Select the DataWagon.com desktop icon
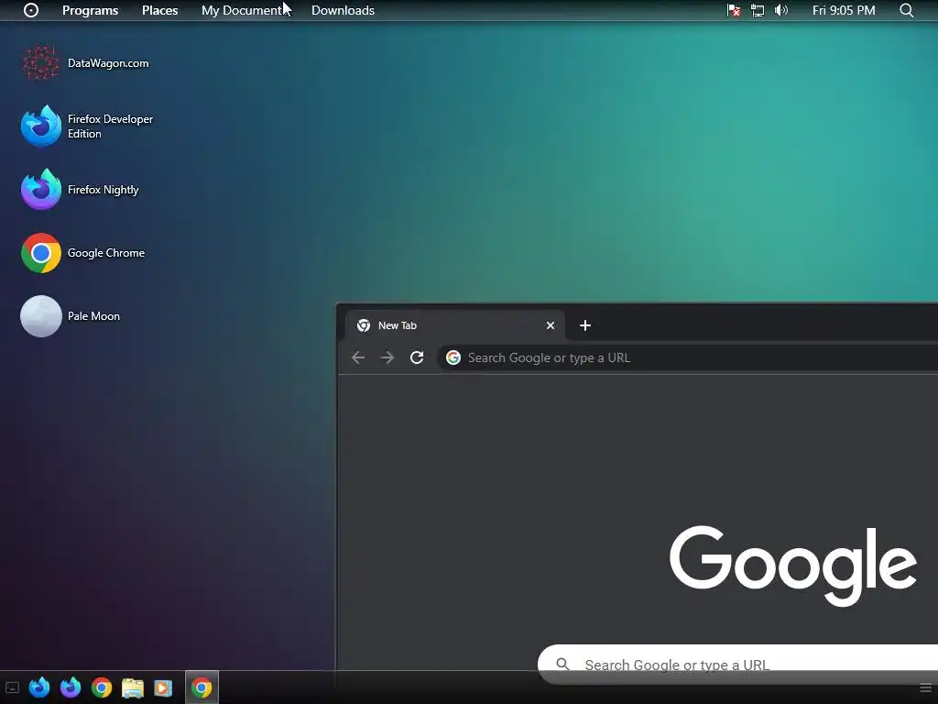 click(x=85, y=63)
